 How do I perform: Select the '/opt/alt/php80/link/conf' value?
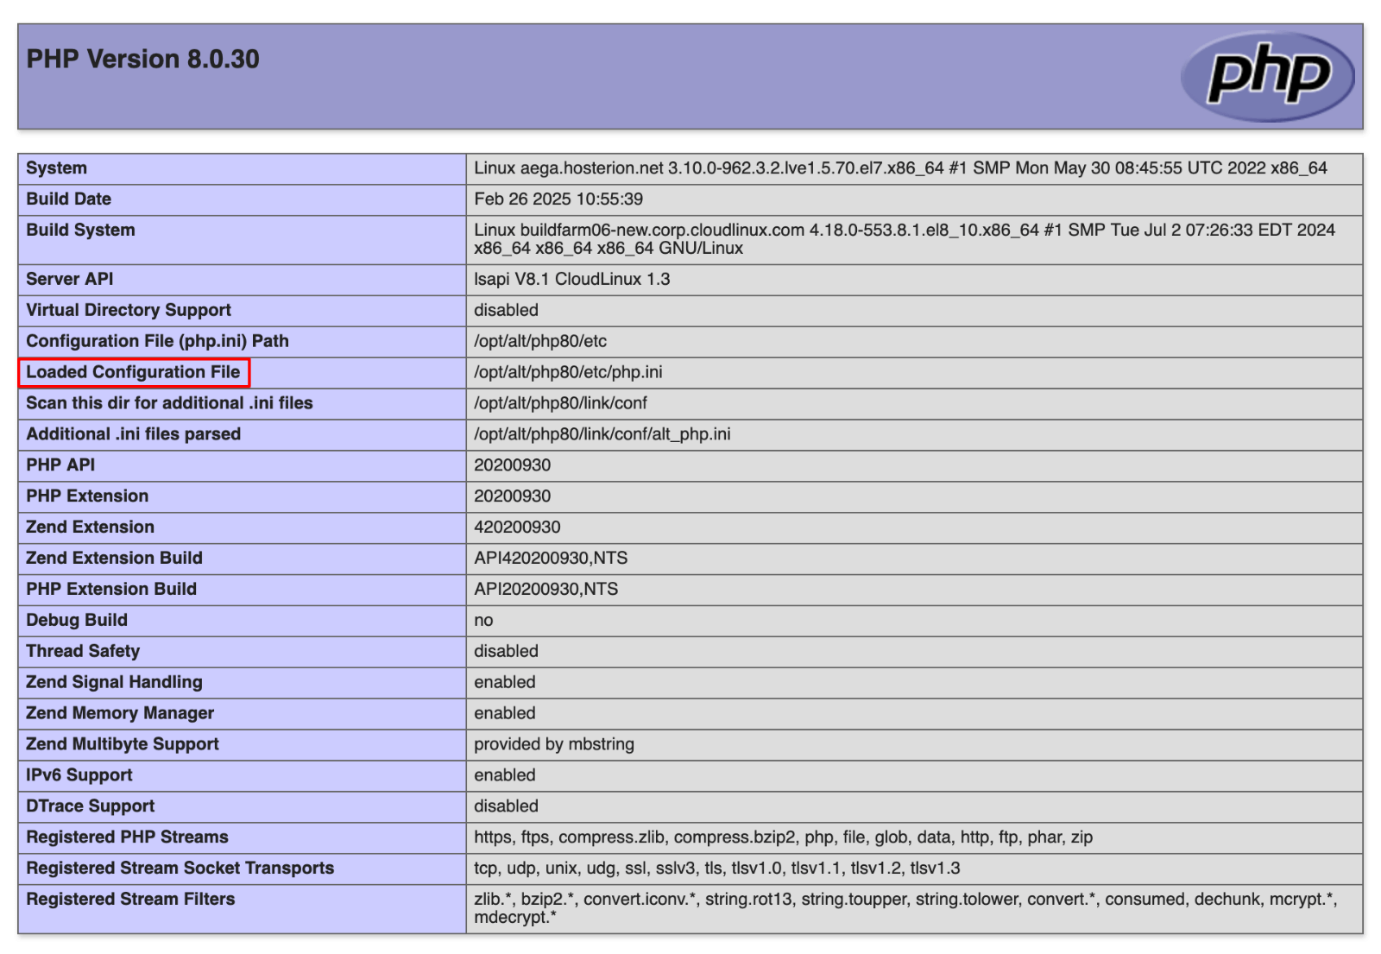561,404
